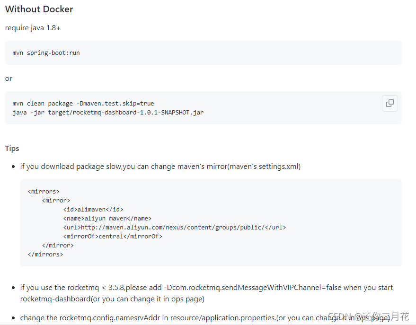The image size is (416, 325).
Task: Click the 'rocketmq < 3.5.8' tip line
Action: point(206,288)
